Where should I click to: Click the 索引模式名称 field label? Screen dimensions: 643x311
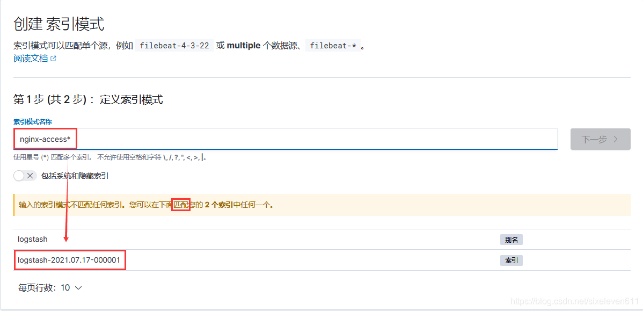pyautogui.click(x=33, y=121)
